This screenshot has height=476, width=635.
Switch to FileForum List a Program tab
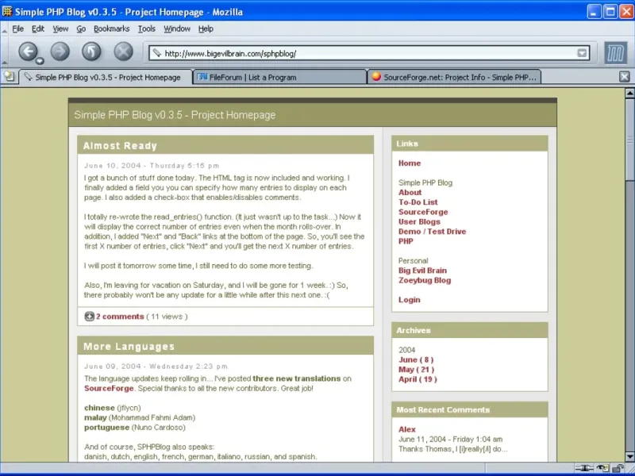(x=279, y=77)
